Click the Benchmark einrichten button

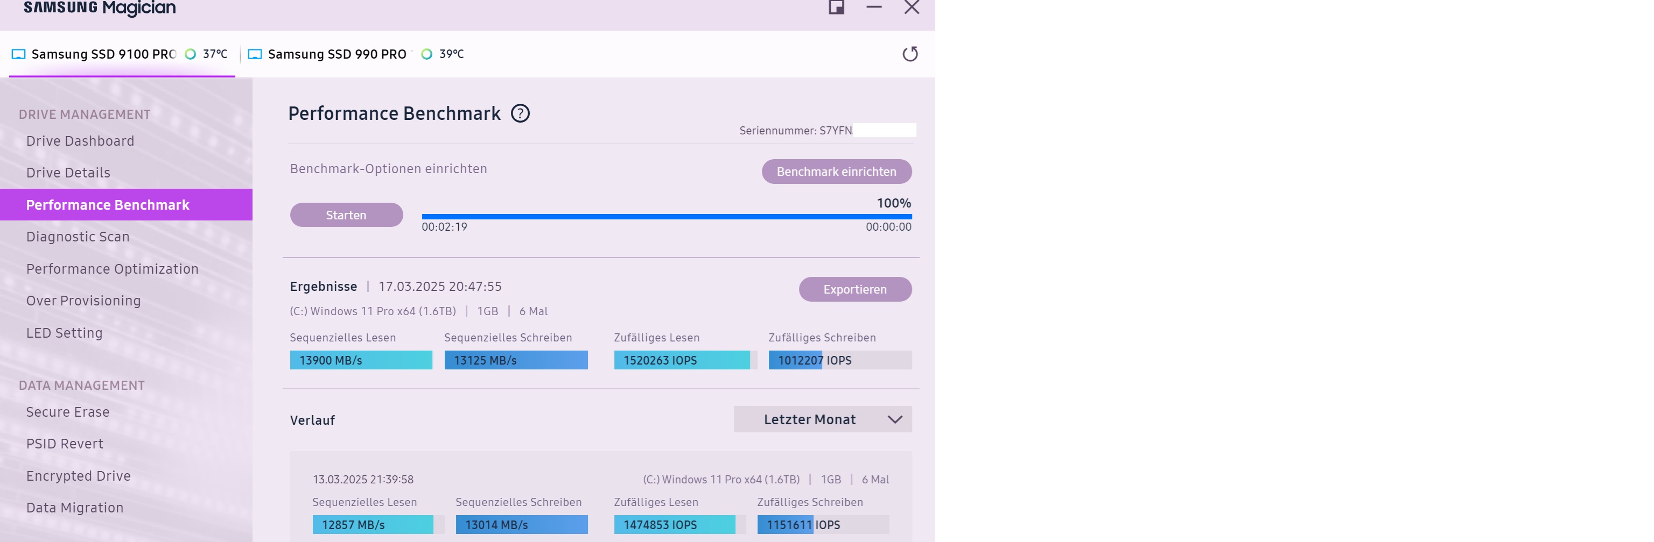pos(836,172)
